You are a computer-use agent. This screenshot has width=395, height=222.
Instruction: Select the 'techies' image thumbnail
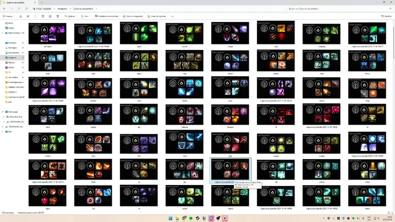93,88
